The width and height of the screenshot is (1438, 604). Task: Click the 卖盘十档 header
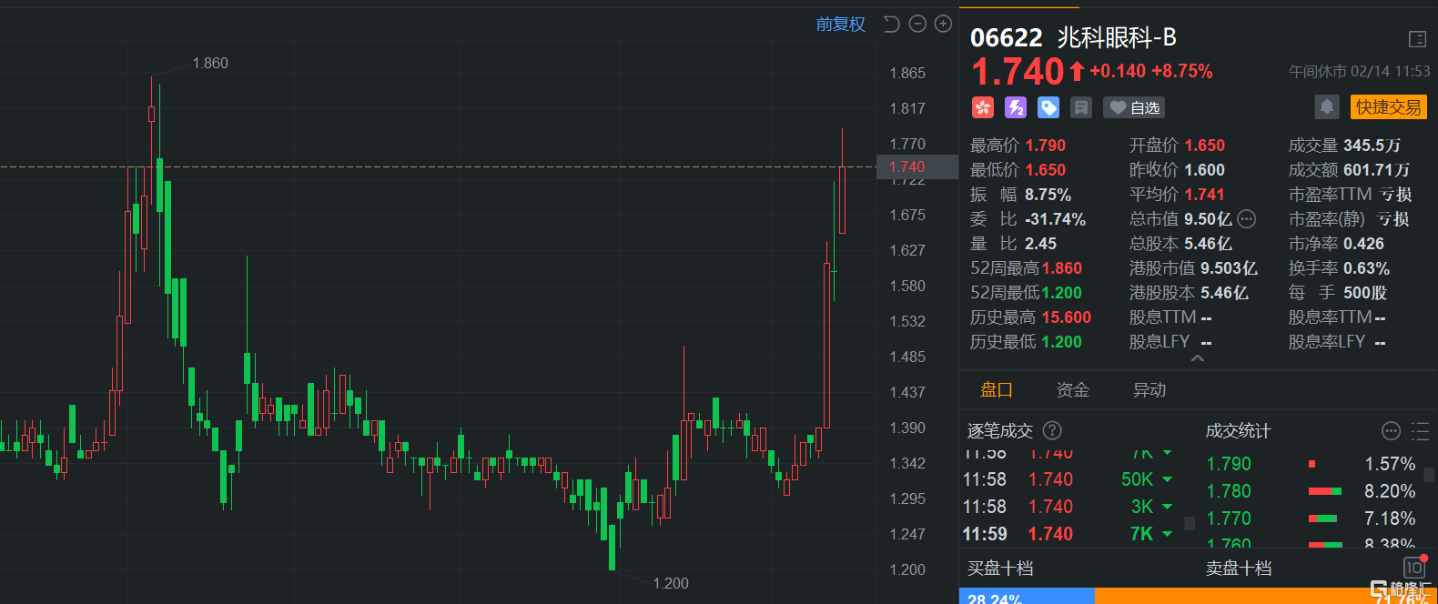tap(1239, 569)
